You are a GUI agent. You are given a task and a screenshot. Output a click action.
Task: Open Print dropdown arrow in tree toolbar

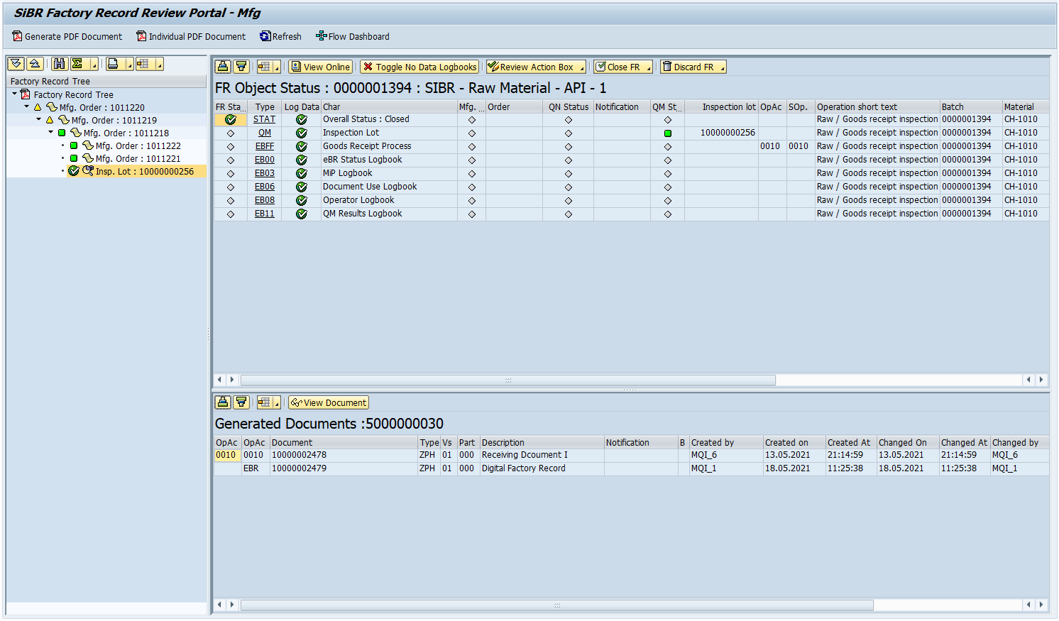(129, 65)
